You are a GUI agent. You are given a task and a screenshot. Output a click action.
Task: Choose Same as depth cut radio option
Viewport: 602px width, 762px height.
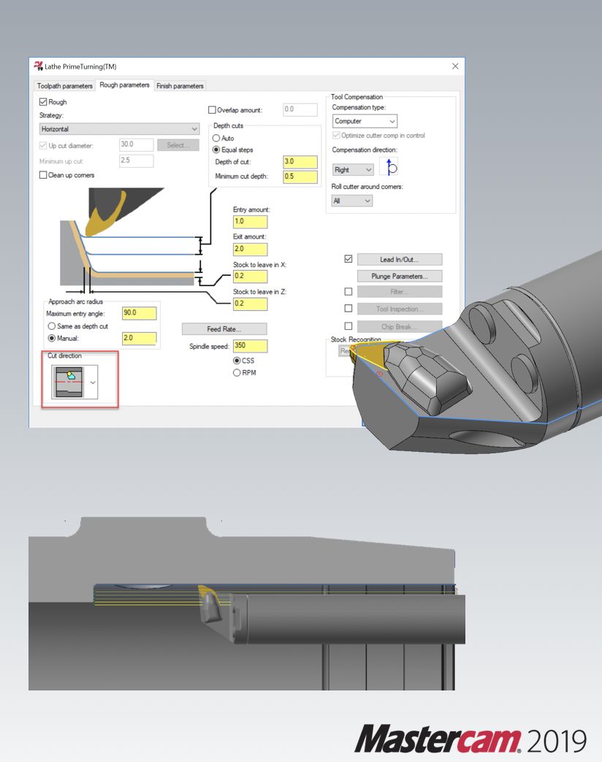pyautogui.click(x=51, y=326)
